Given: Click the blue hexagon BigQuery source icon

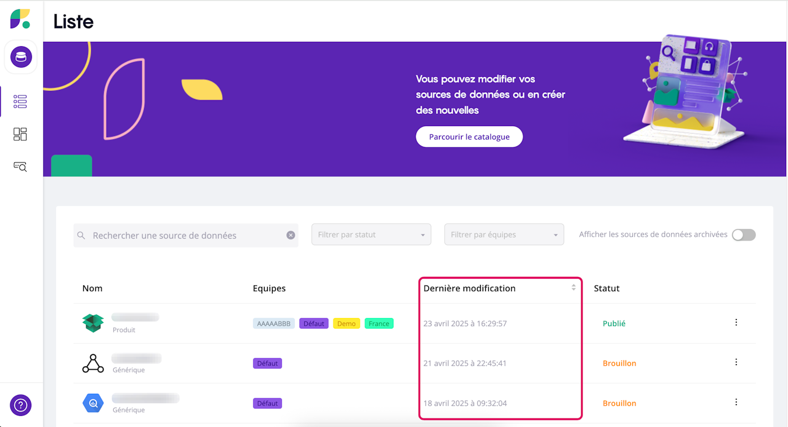Looking at the screenshot, I should tap(93, 403).
